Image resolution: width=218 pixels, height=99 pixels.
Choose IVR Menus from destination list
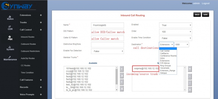165,63
